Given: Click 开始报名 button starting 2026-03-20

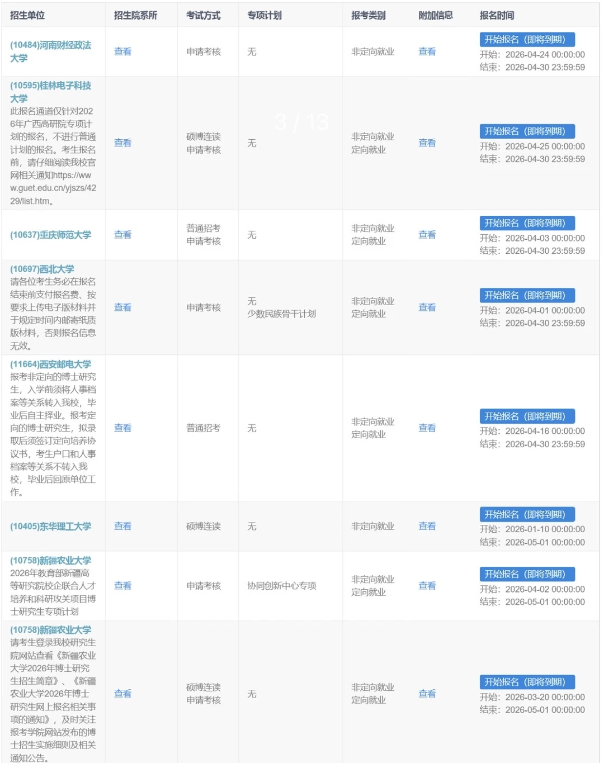Looking at the screenshot, I should [527, 682].
